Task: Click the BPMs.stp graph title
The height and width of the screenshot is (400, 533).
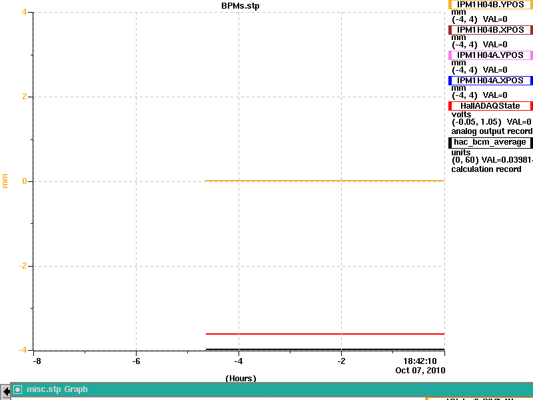Action: tap(241, 6)
